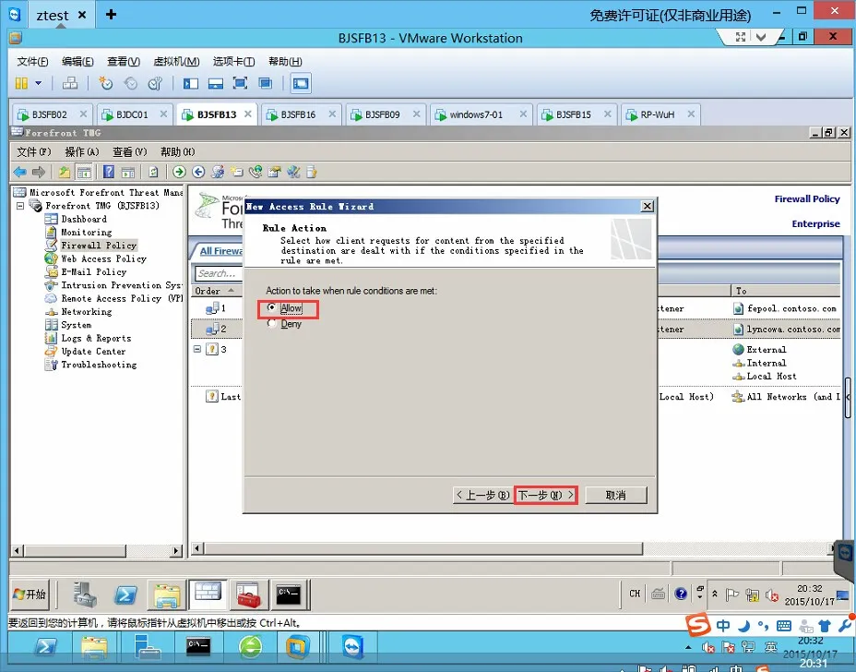Click Order column header
This screenshot has height=672, width=856.
pos(215,291)
